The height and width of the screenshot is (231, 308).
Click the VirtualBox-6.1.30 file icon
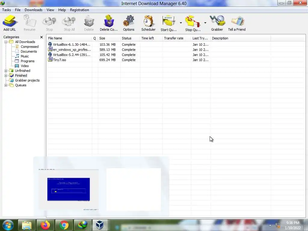50,45
